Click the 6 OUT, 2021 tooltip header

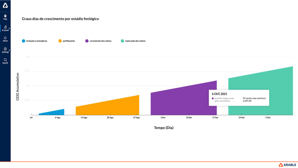[219, 94]
